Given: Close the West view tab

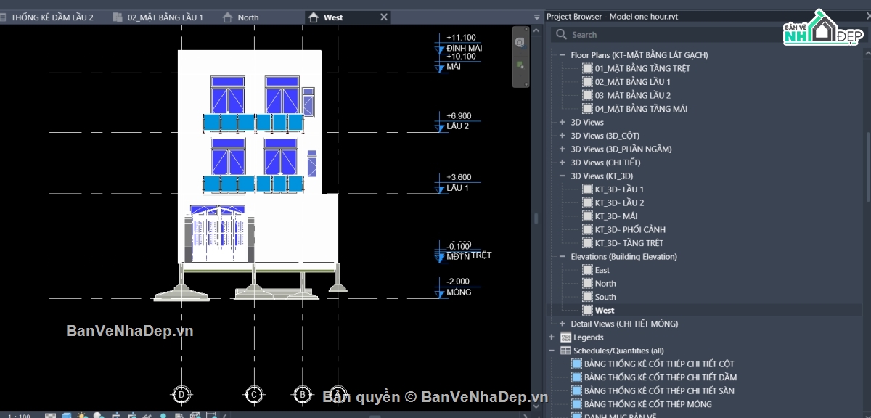Looking at the screenshot, I should 384,17.
